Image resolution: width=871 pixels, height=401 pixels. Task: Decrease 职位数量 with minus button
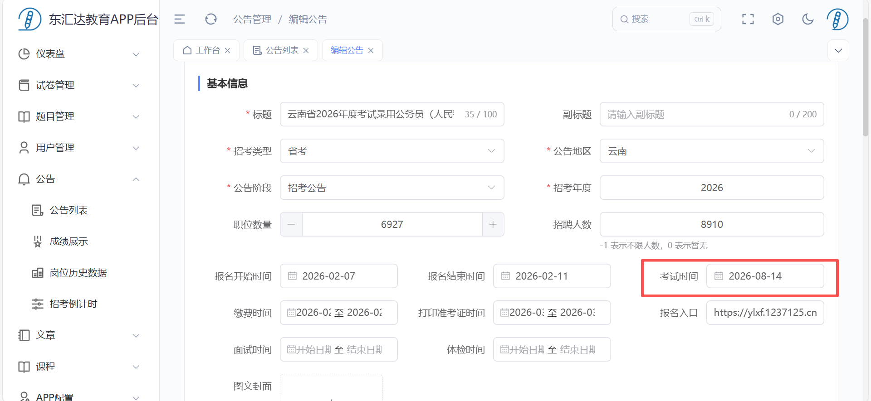point(291,224)
